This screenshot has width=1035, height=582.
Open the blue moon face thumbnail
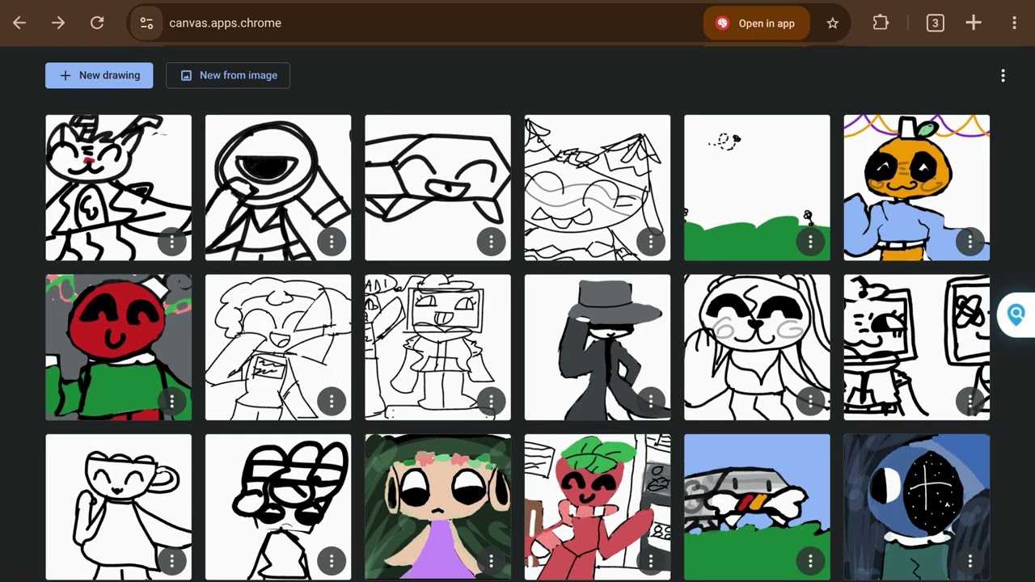(917, 507)
